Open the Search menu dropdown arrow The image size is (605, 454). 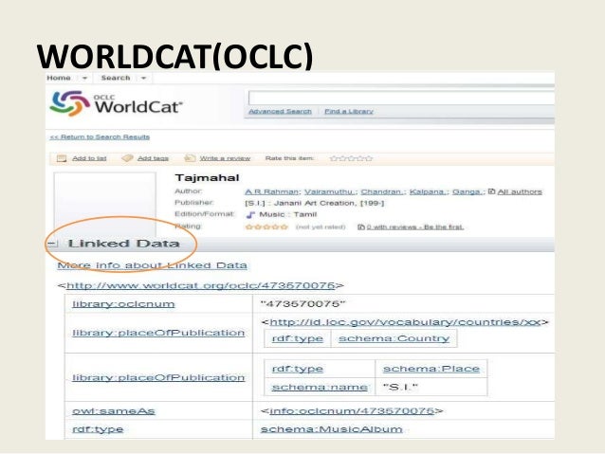(x=143, y=78)
